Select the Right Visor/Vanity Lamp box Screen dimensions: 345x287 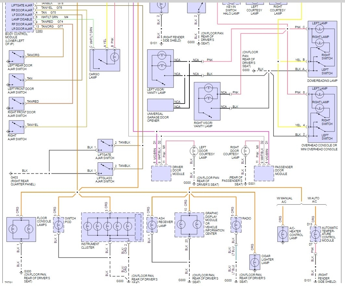[x=207, y=101]
